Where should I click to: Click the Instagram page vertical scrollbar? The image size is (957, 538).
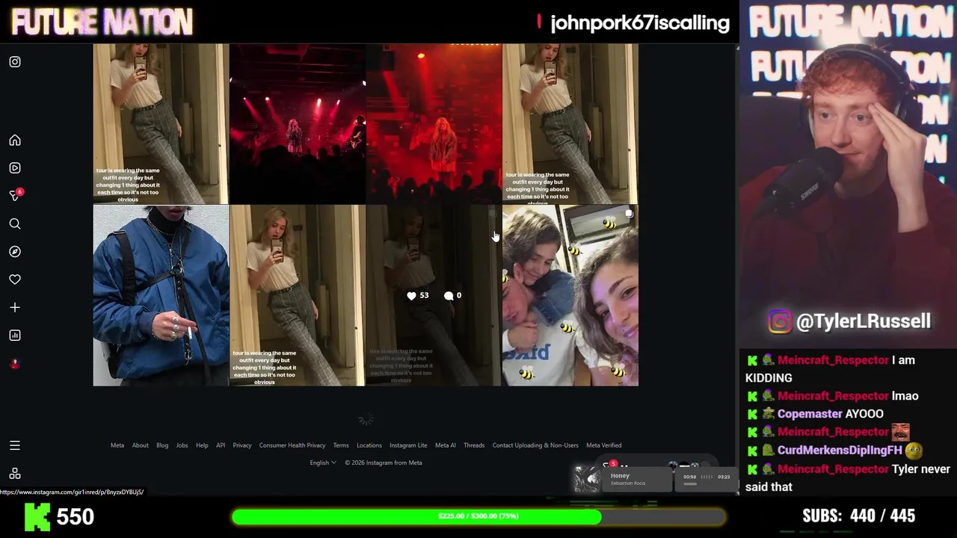[x=737, y=269]
